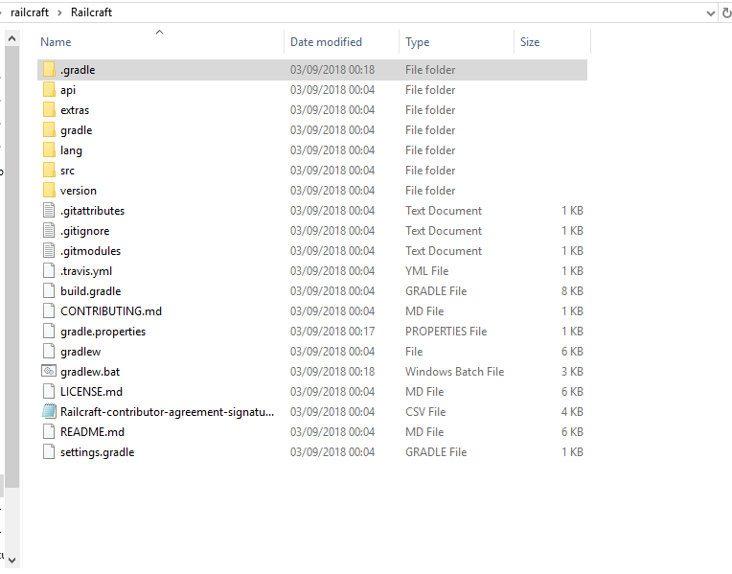Select the Railcraft-contributor-agreement-signatu... file name
Image resolution: width=732 pixels, height=574 pixels.
pyautogui.click(x=167, y=411)
